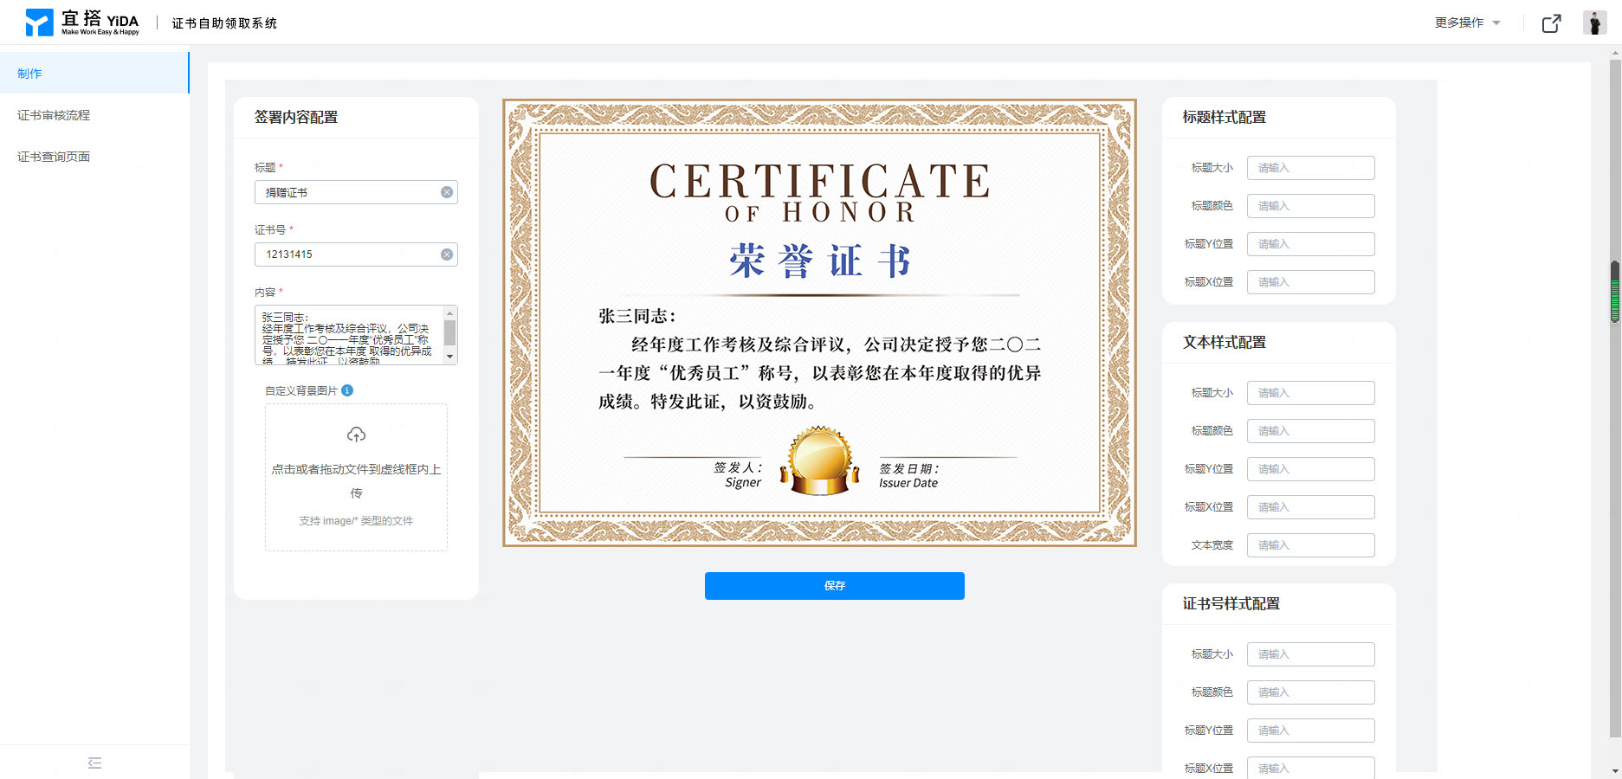This screenshot has width=1622, height=779.
Task: Open 证书查询页面 in the sidebar
Action: coord(54,157)
